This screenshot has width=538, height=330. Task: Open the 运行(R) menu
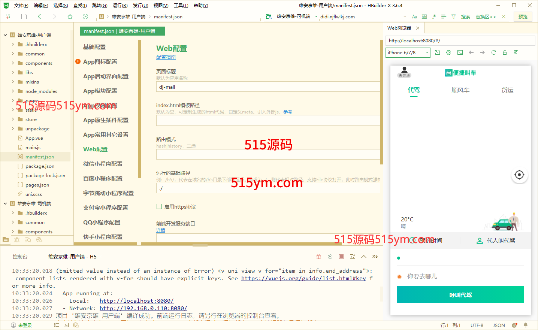point(120,6)
